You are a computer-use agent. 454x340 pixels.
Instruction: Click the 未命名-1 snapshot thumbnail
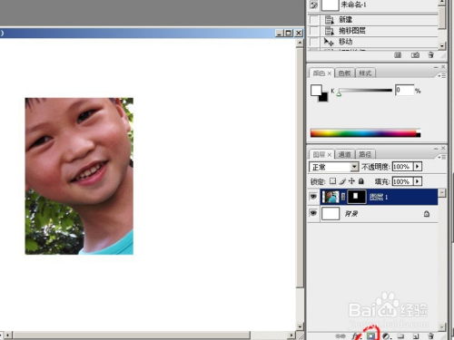pyautogui.click(x=330, y=5)
